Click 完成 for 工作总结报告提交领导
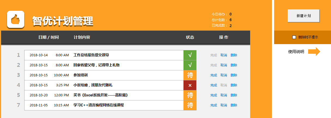The width and height of the screenshot is (331, 118). pyautogui.click(x=214, y=55)
